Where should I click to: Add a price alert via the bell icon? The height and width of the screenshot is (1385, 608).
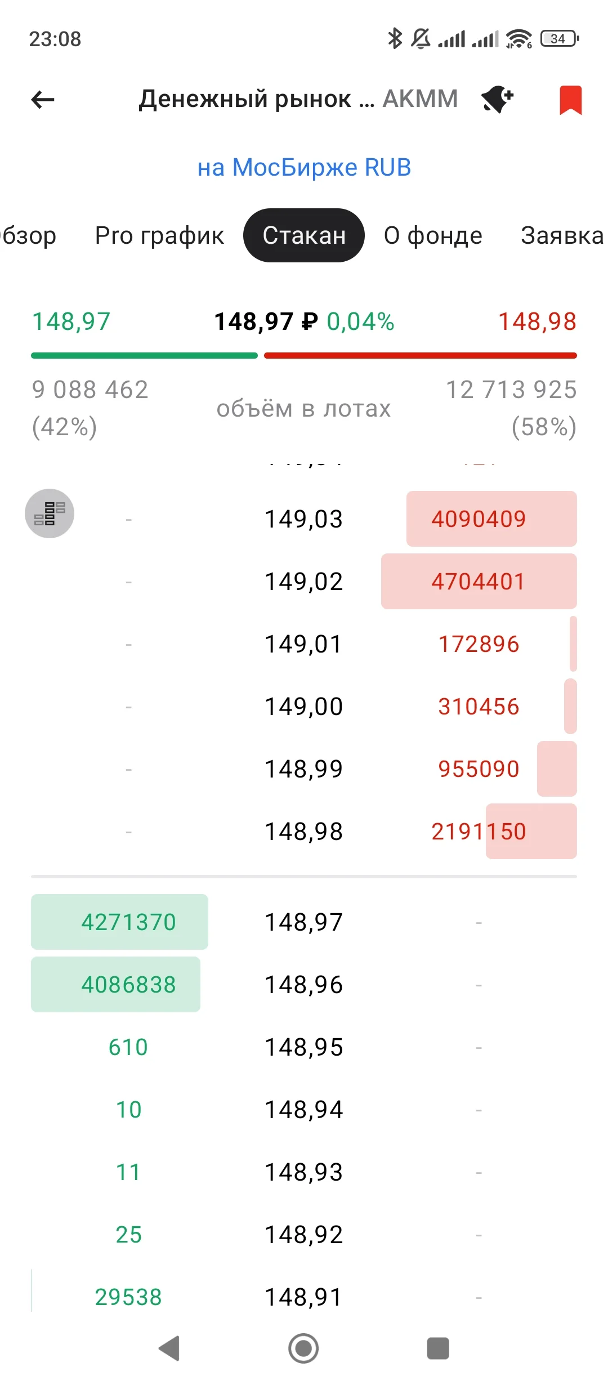tap(498, 100)
